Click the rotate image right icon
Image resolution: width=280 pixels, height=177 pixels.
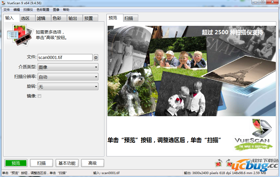229,163
